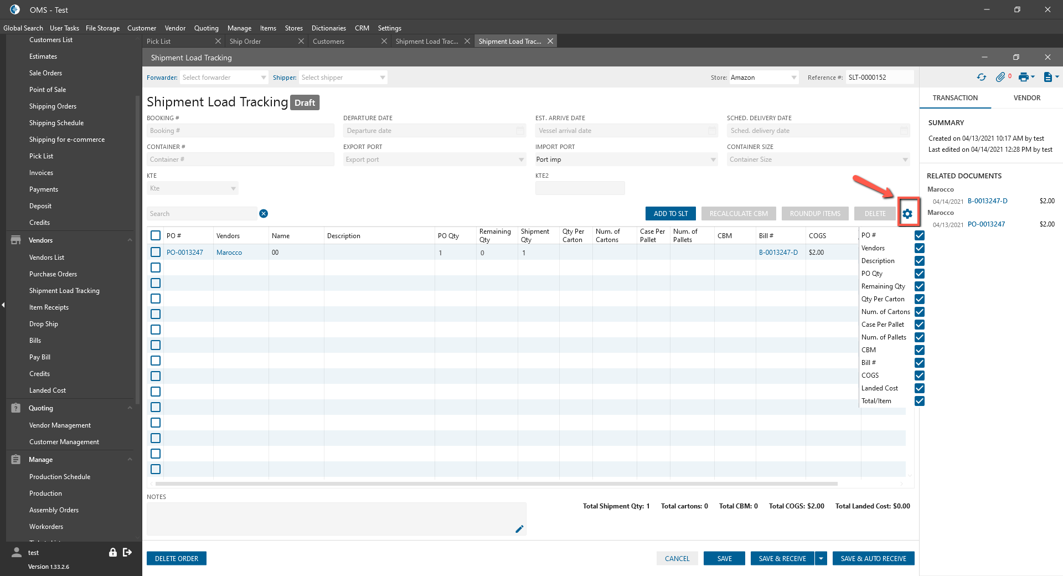The width and height of the screenshot is (1063, 576).
Task: Click the Booking # input field
Action: (240, 131)
